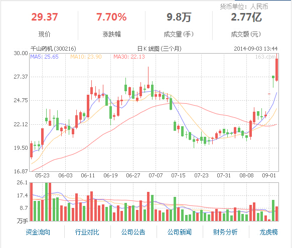Open the 财务分析 link
This screenshot has height=248, width=292.
point(225,232)
